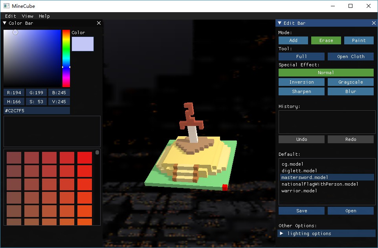
Task: Click the History list box
Action: click(x=327, y=122)
